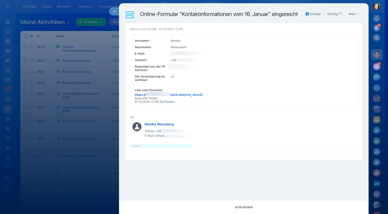Select the highlighted CRM funnel icon in sidebar
This screenshot has width=388, height=214.
8,109
